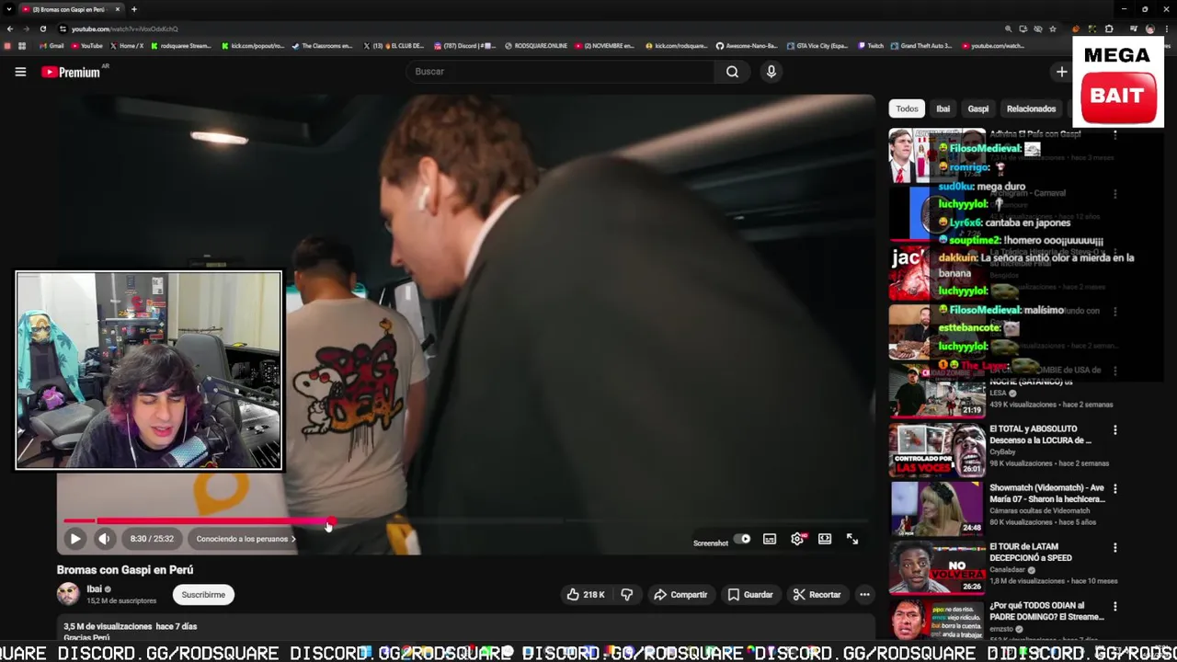Play the video with play button
The height and width of the screenshot is (662, 1177).
[75, 539]
